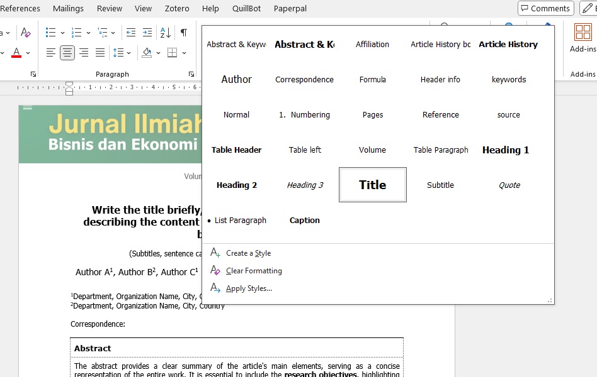Expand the line spacing dropdown arrow
The height and width of the screenshot is (377, 597).
point(128,53)
